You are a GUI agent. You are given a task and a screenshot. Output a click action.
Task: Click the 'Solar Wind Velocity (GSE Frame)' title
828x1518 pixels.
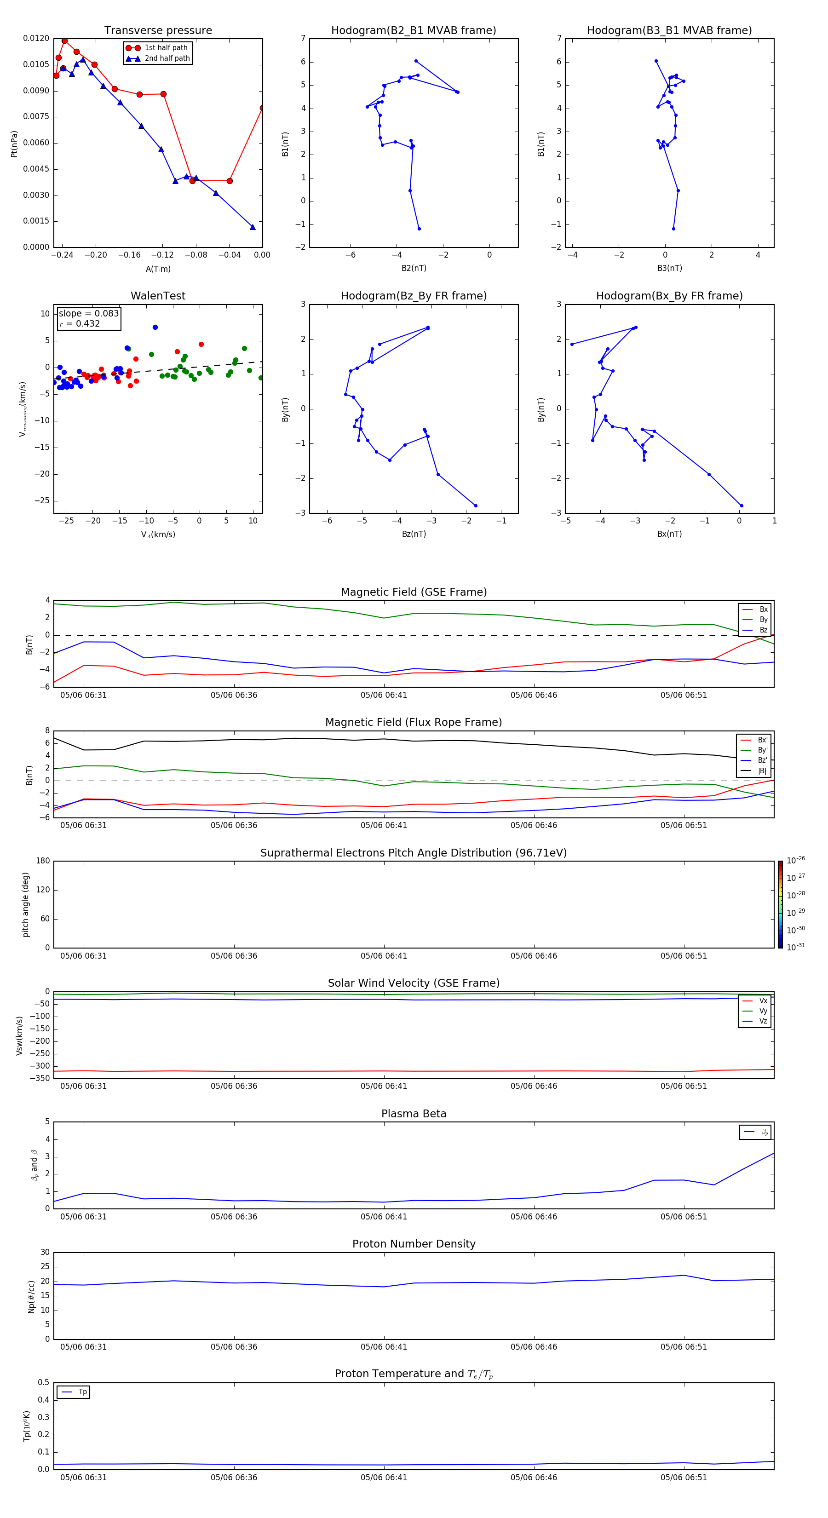pyautogui.click(x=414, y=983)
